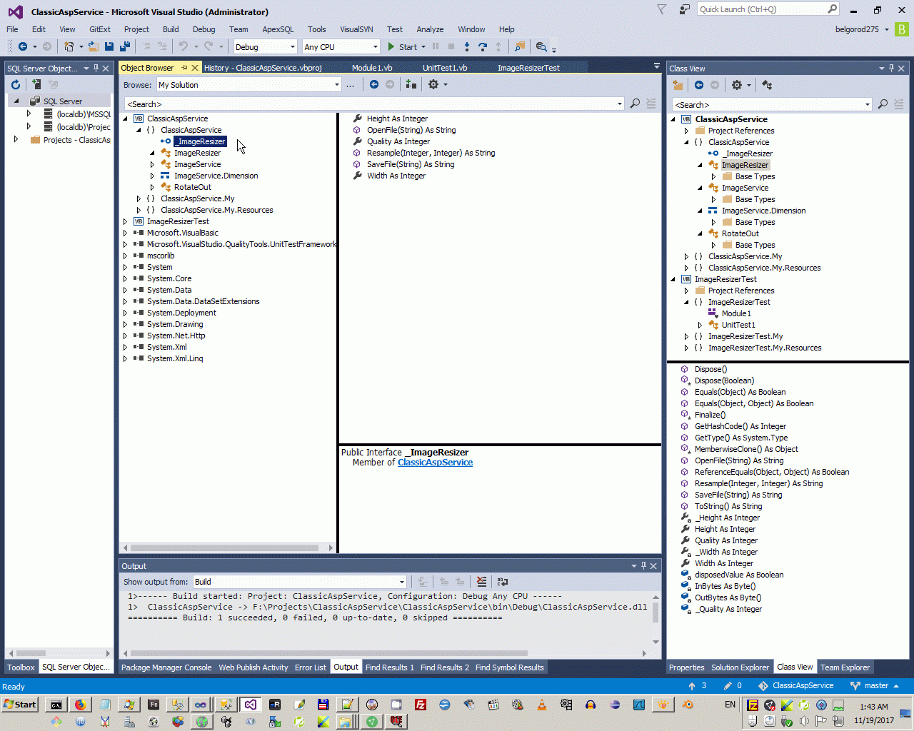Click the New Project toolbar icon
The width and height of the screenshot is (914, 731).
click(x=69, y=46)
